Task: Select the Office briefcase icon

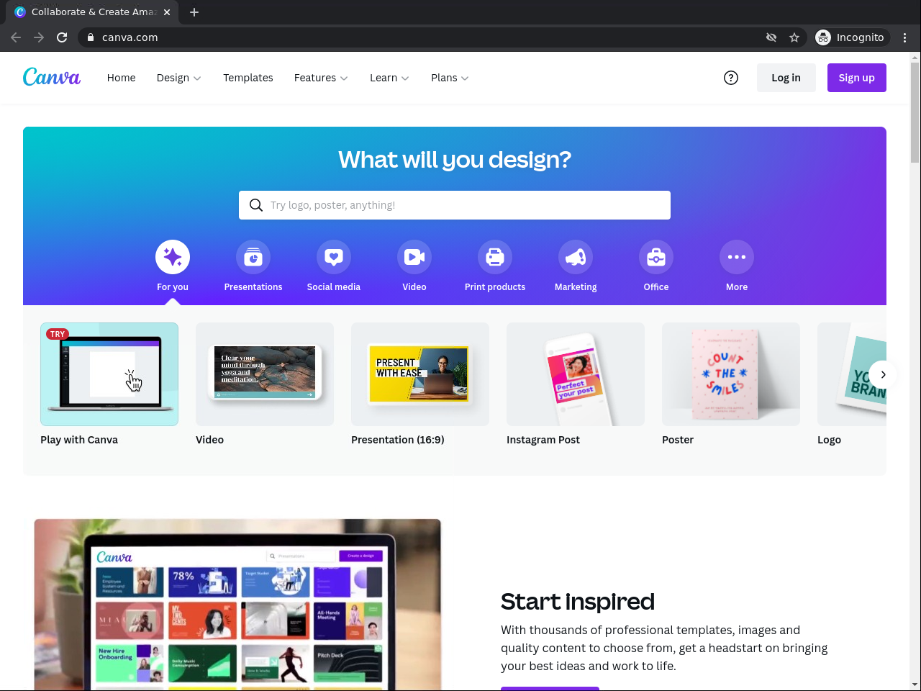Action: (656, 257)
